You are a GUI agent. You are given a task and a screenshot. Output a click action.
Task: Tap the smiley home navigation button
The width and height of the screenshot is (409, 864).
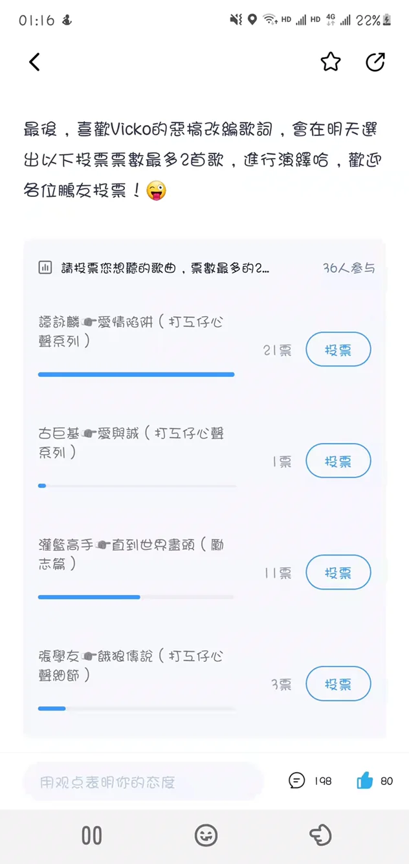(x=206, y=836)
